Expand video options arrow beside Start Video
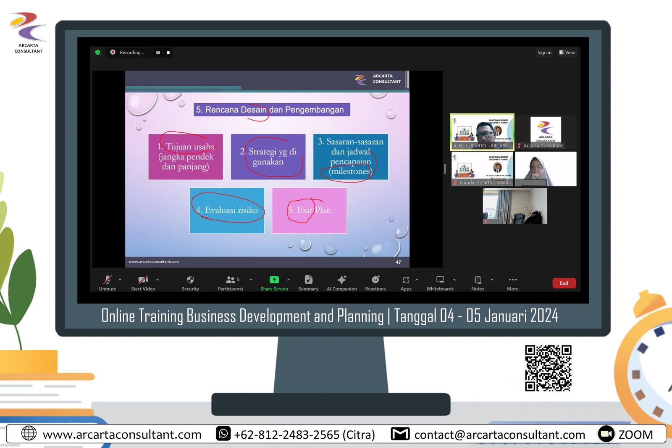Screen dimensions: 672x448 click(157, 279)
